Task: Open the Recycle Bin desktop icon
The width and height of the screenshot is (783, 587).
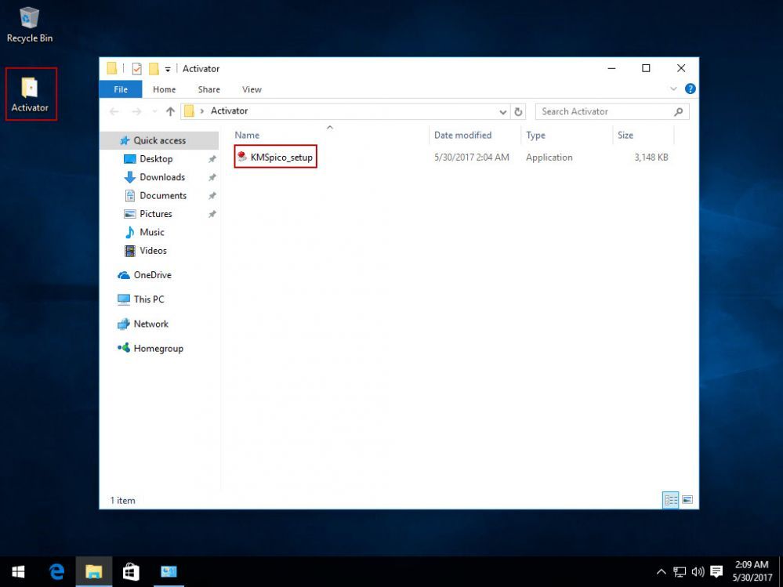Action: click(x=30, y=25)
